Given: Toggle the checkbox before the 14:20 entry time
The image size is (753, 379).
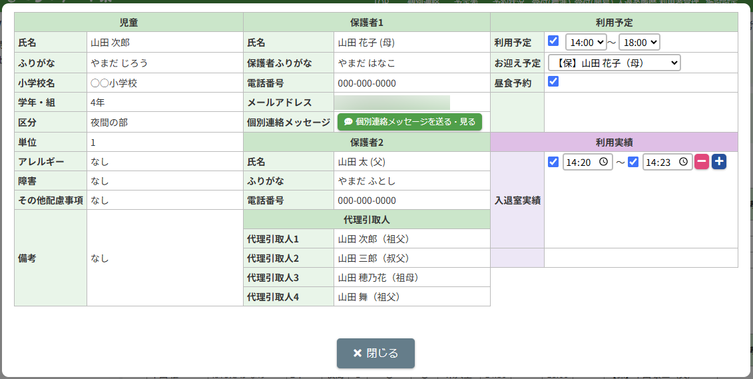Looking at the screenshot, I should coord(553,162).
